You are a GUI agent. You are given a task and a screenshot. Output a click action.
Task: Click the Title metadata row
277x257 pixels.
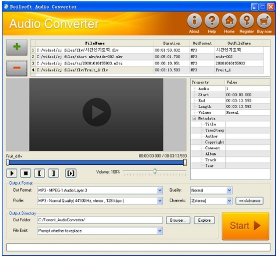[x=230, y=124]
